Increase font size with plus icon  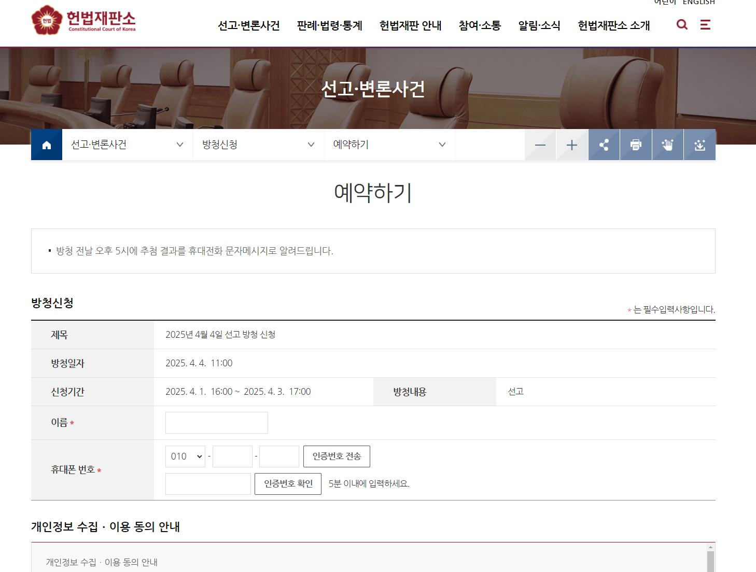tap(572, 145)
